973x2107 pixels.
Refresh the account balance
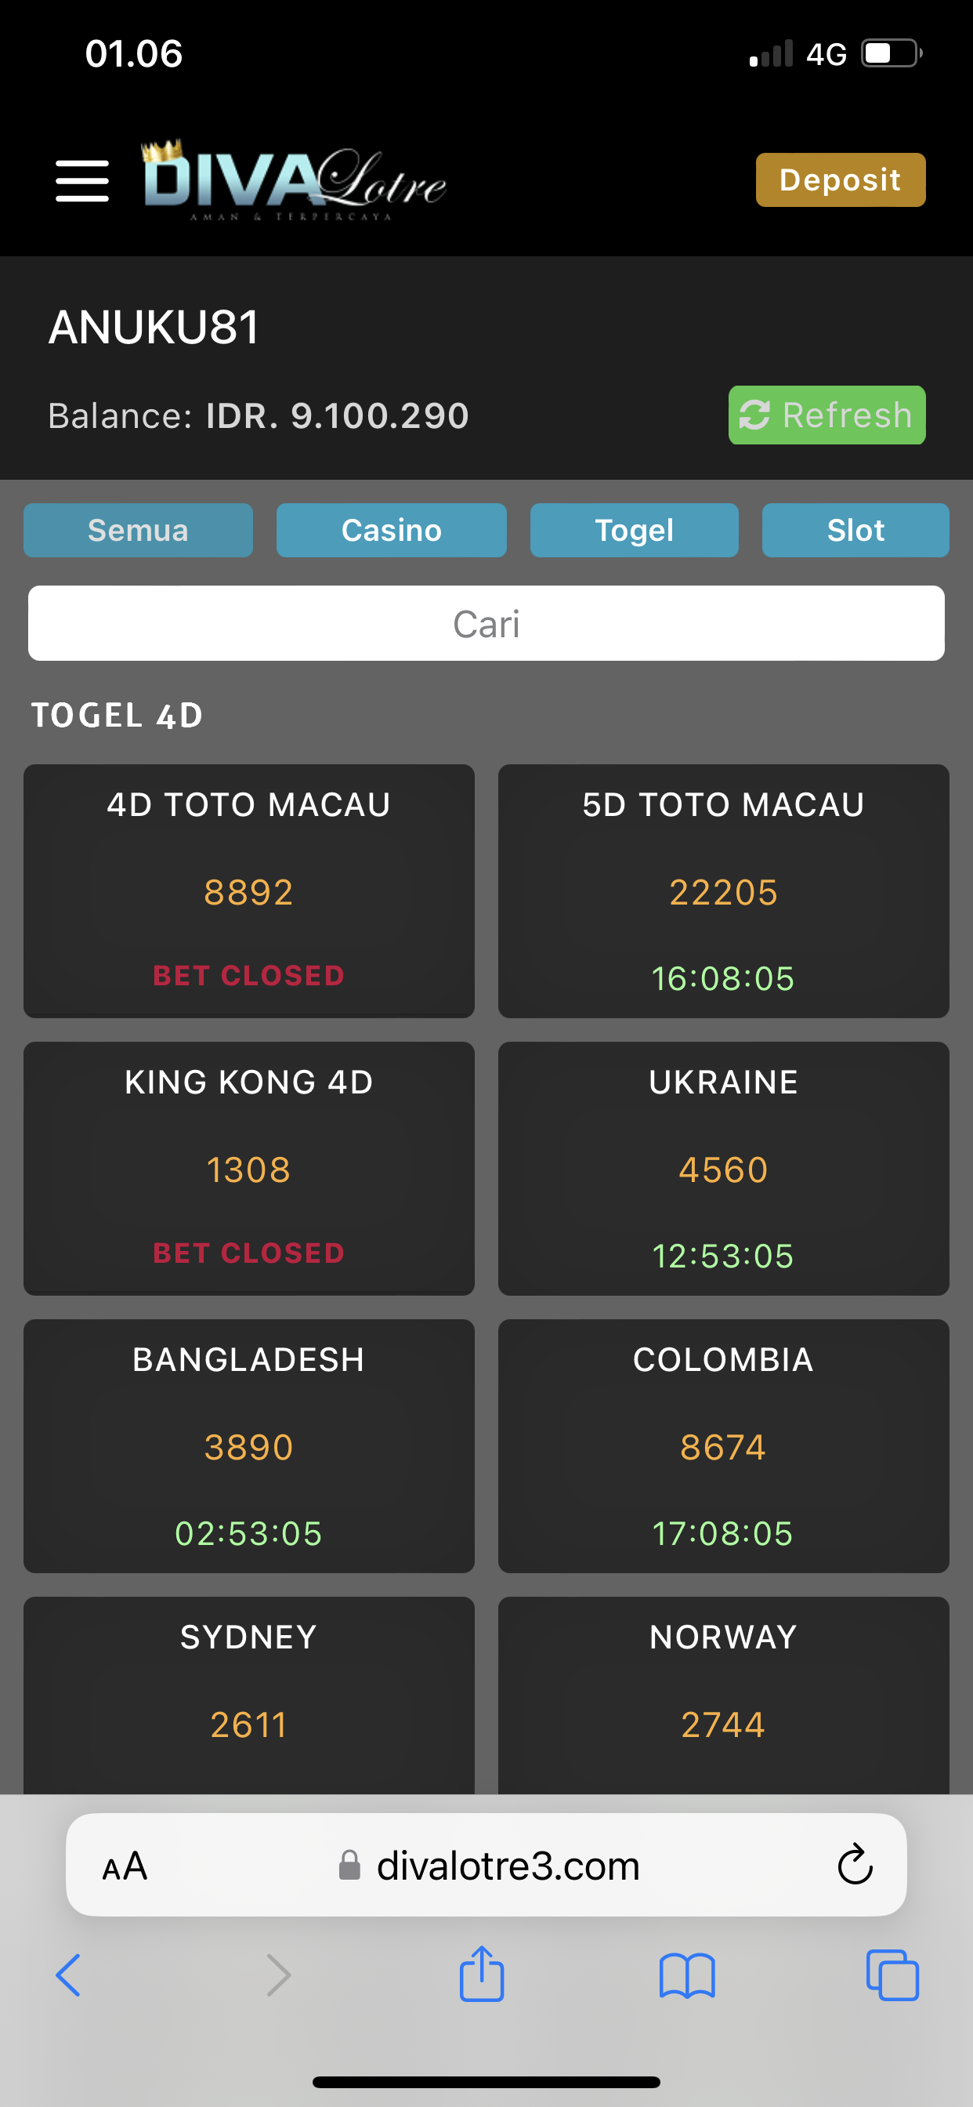tap(826, 415)
